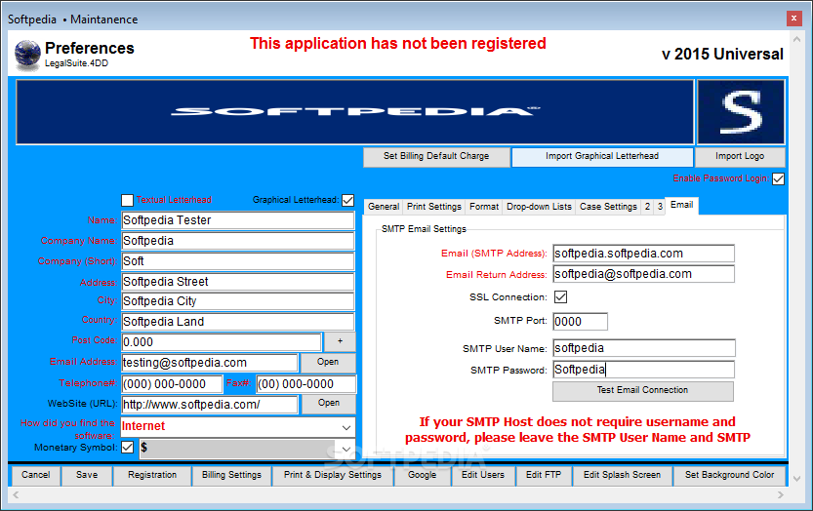This screenshot has height=511, width=813.
Task: Click the Import Logo button
Action: coord(740,156)
